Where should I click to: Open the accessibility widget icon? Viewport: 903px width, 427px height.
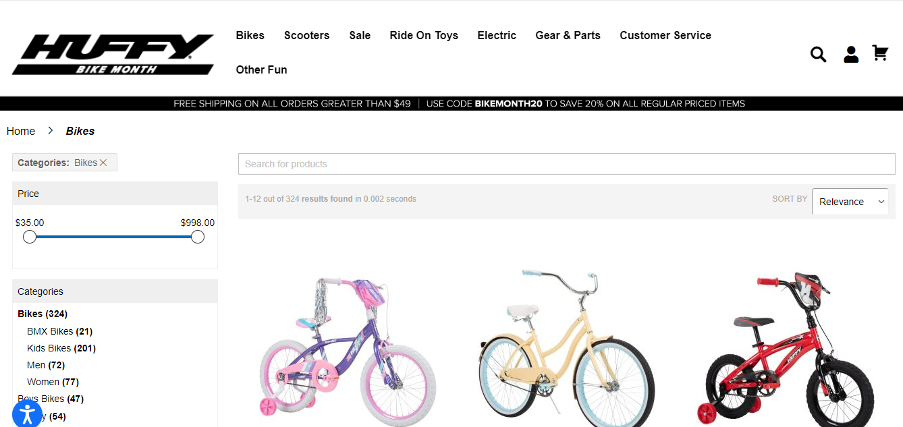click(27, 414)
